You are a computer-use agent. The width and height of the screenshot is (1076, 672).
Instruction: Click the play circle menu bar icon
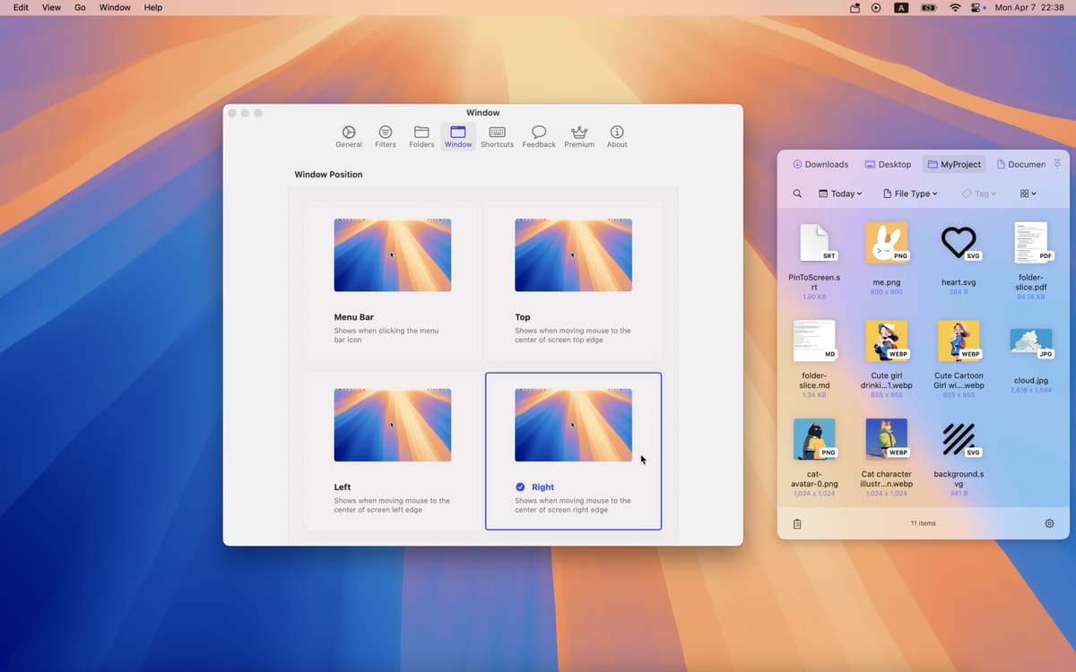876,7
